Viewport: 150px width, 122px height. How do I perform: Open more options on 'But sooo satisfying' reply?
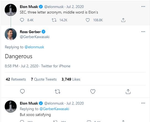pyautogui.click(x=143, y=103)
